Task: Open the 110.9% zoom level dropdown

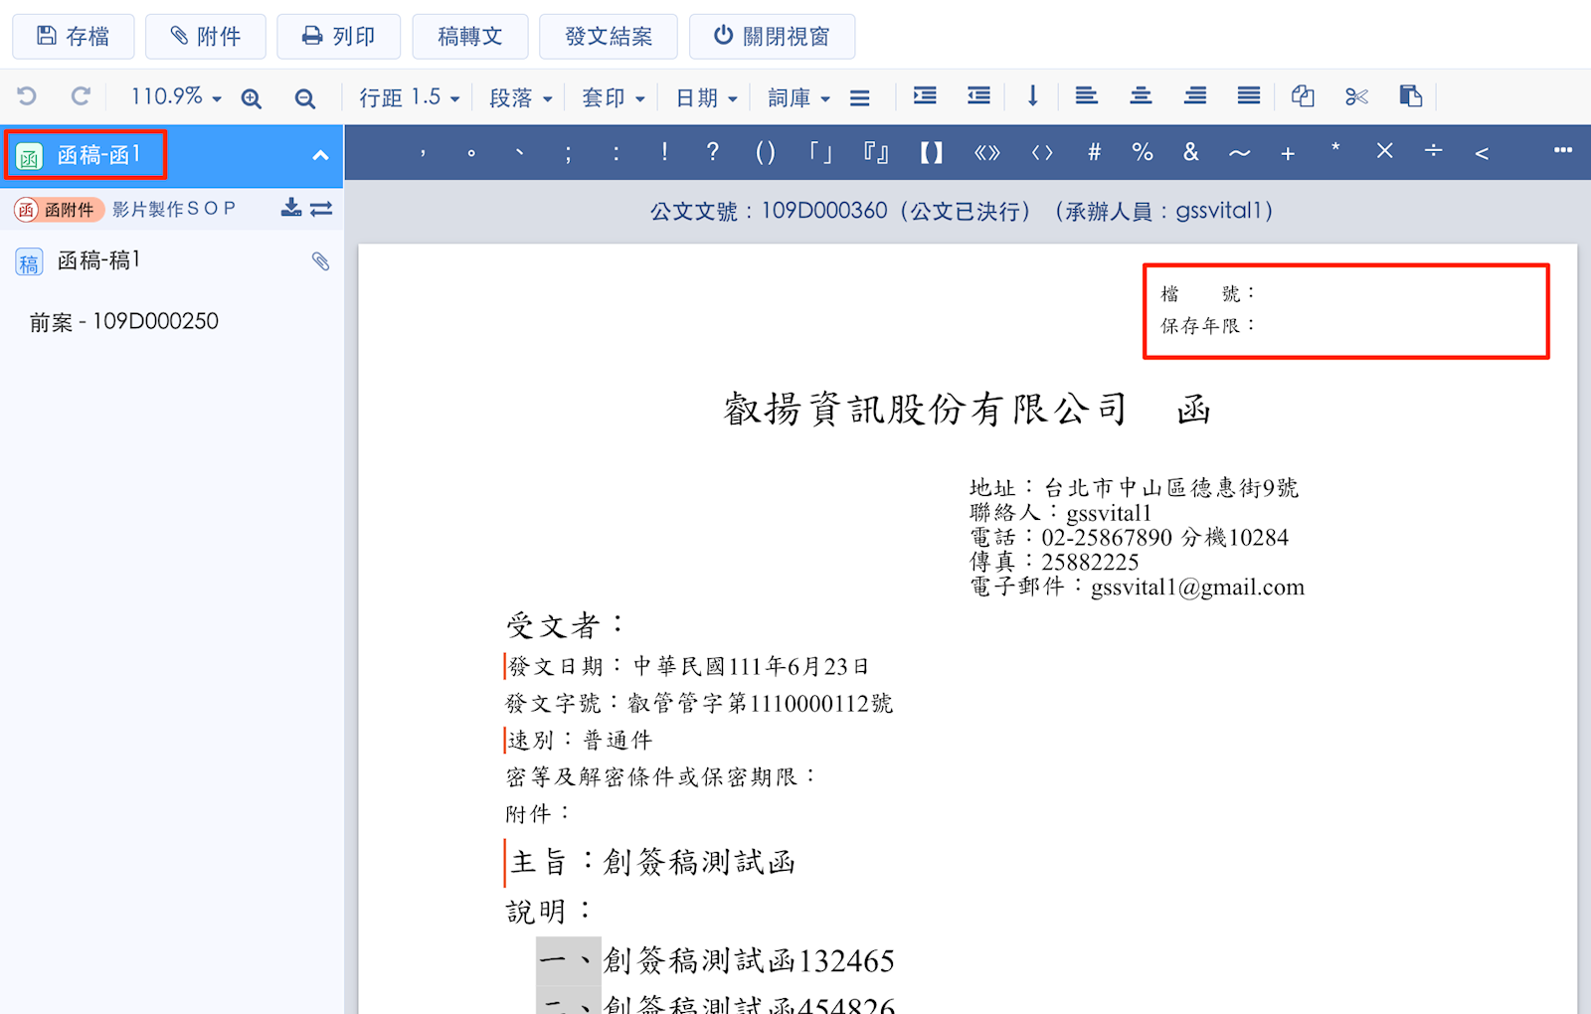Action: coord(176,96)
